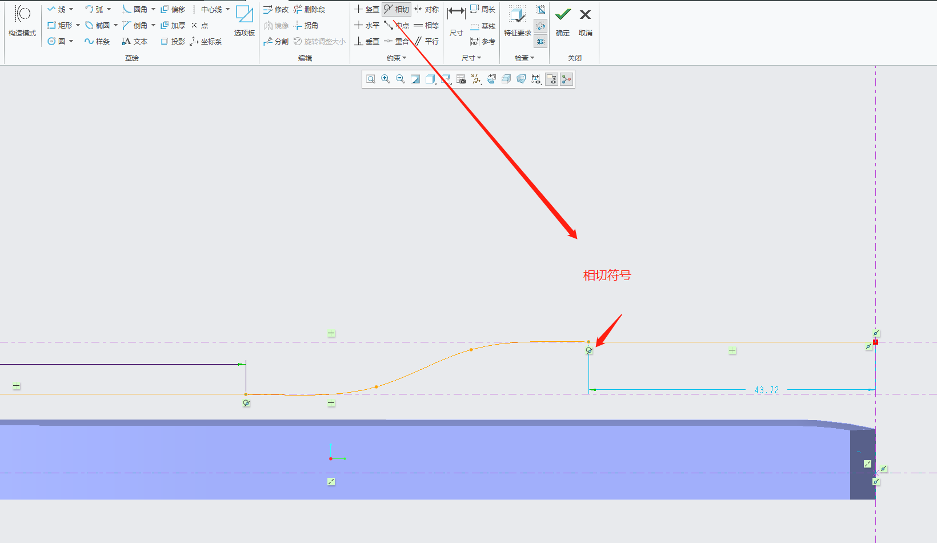Open the 检查 group overflow menu

tap(524, 58)
